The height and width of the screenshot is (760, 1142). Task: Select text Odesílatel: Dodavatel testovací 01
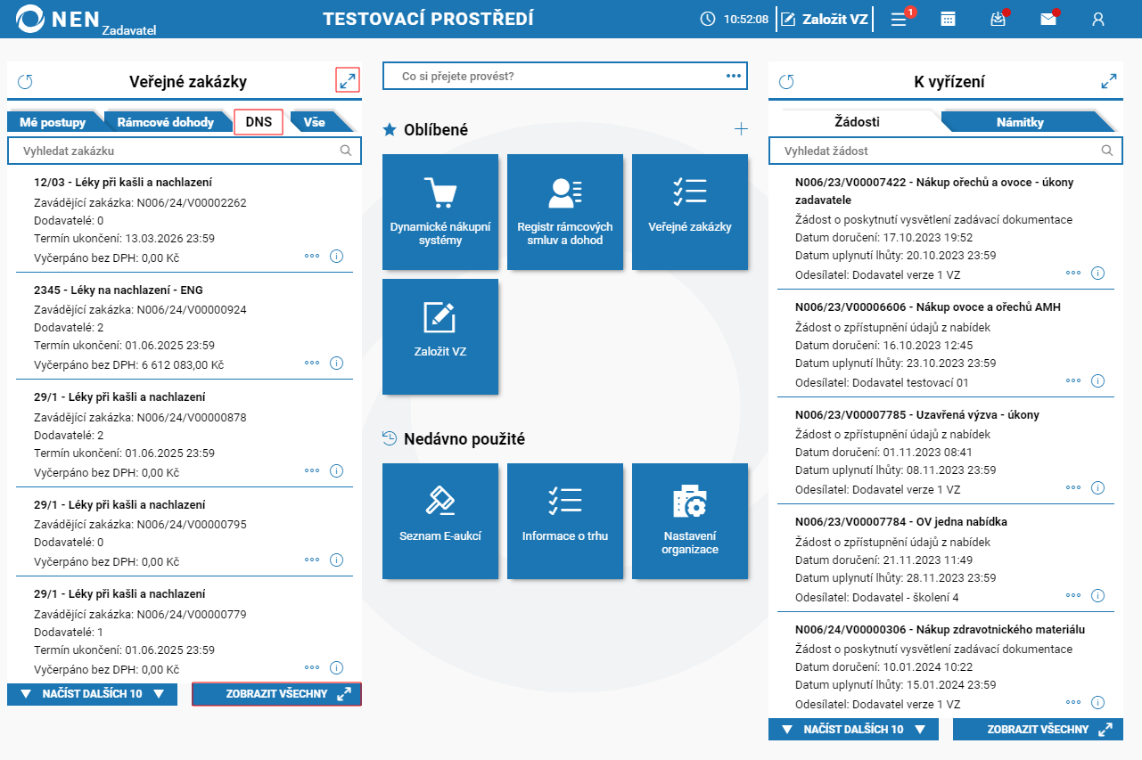tap(882, 382)
